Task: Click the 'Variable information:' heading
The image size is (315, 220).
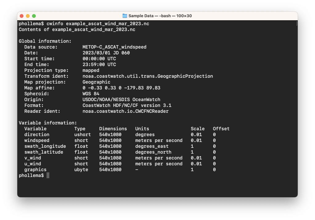Action: 48,123
